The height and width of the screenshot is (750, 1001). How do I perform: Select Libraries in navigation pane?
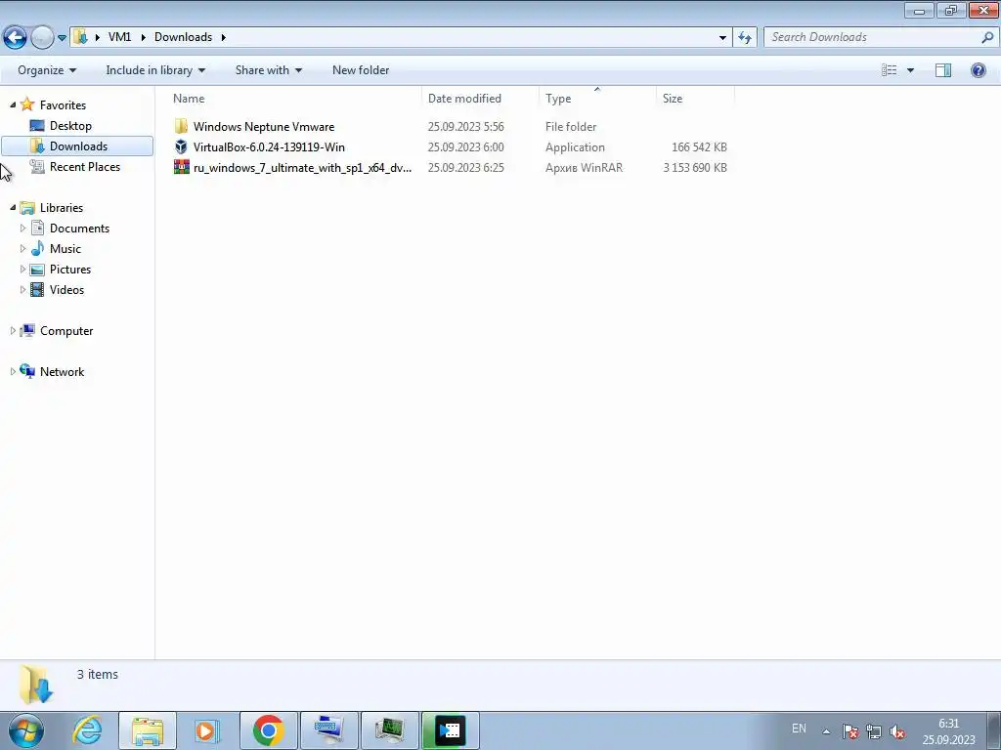tap(62, 208)
